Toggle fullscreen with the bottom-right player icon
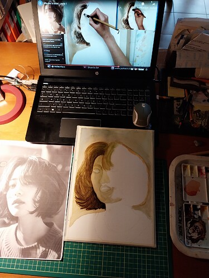The width and height of the screenshot is (209, 278). (x=147, y=69)
